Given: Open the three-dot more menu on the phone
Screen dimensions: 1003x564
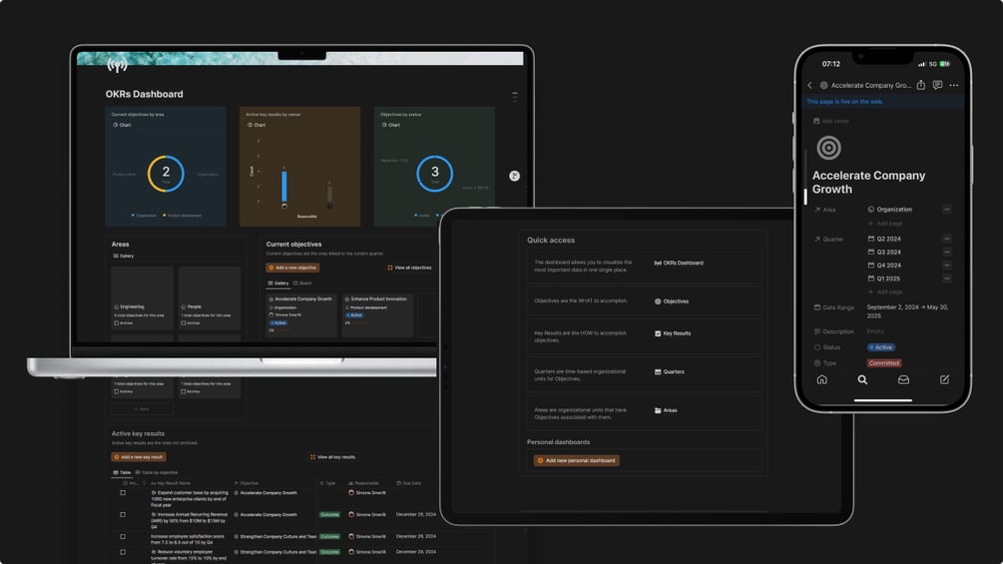Looking at the screenshot, I should [954, 85].
